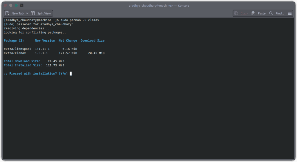This screenshot has width=297, height=162.
Task: Click the 'resolving dependencies...' line
Action: point(26,28)
